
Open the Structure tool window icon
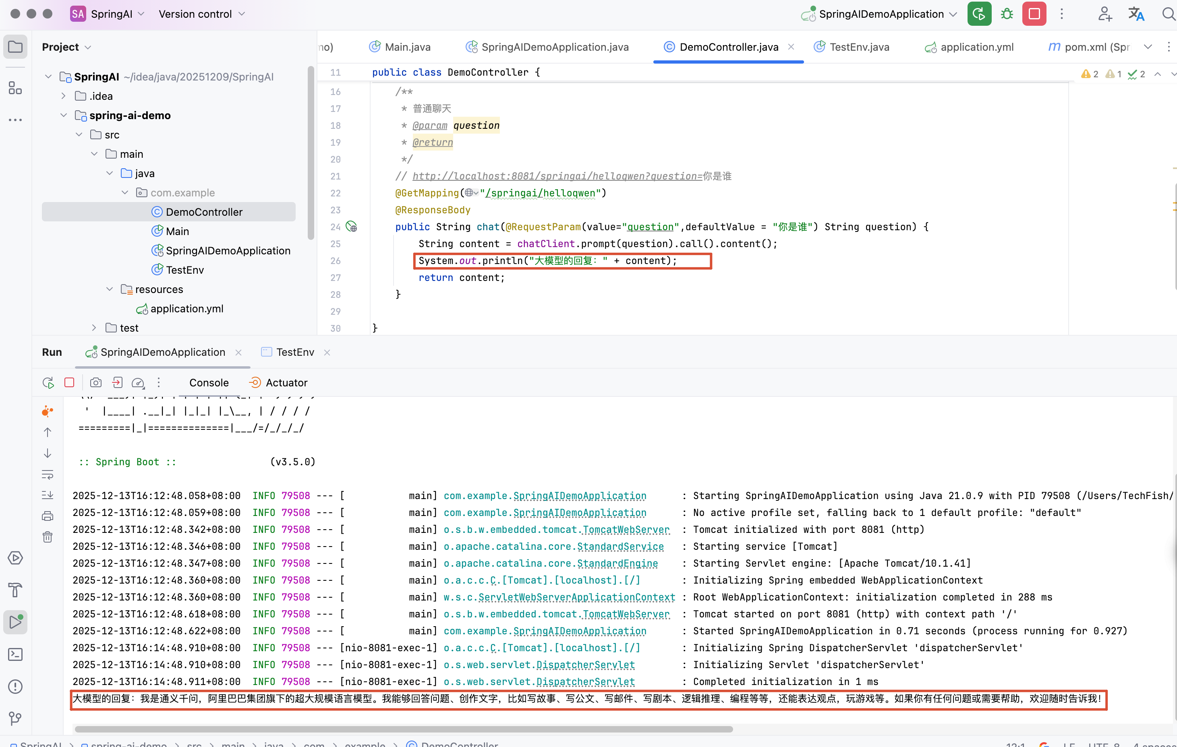coord(15,89)
